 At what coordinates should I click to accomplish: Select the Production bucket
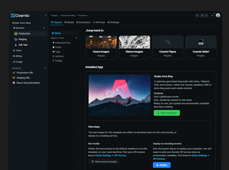(x=30, y=34)
